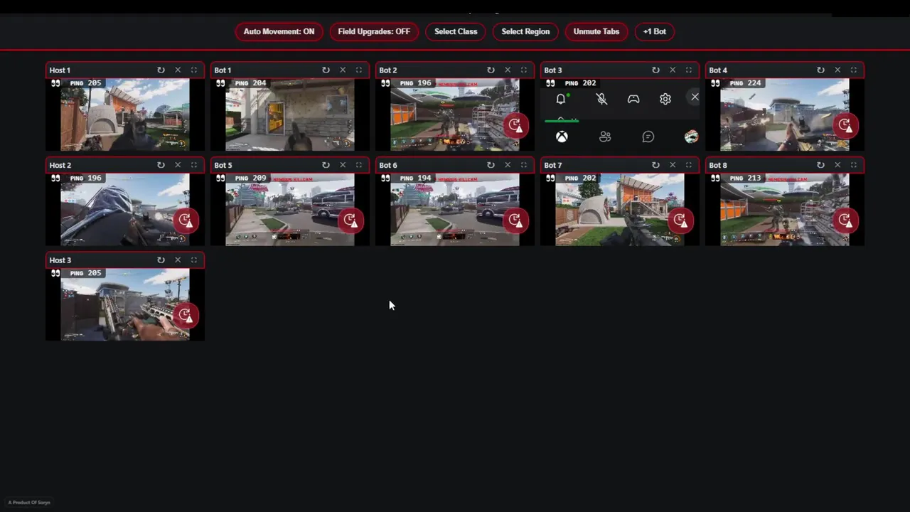The width and height of the screenshot is (910, 512).
Task: Click red reconnect badge on Bot 2 stream
Action: tap(515, 125)
